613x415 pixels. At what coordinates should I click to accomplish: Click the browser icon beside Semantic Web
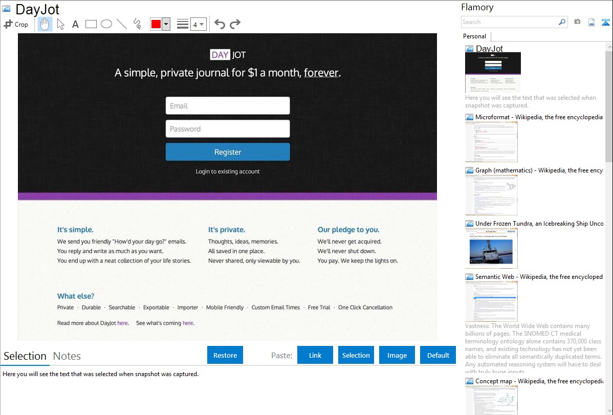pyautogui.click(x=470, y=277)
